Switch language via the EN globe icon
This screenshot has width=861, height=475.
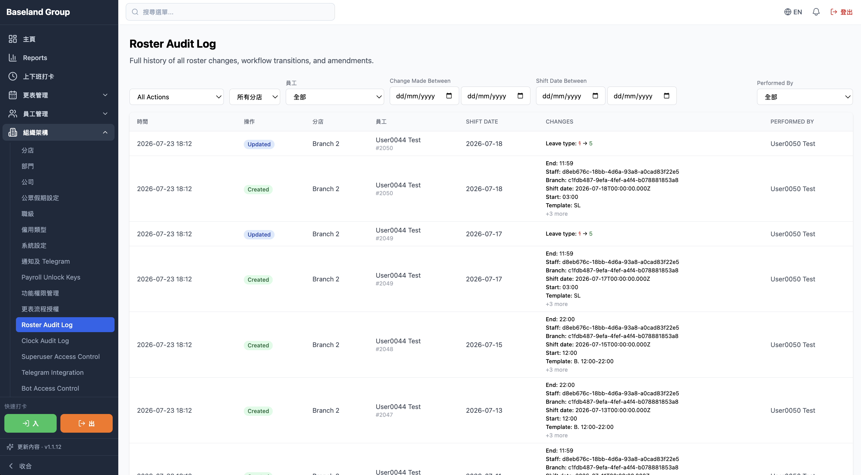[x=793, y=12]
